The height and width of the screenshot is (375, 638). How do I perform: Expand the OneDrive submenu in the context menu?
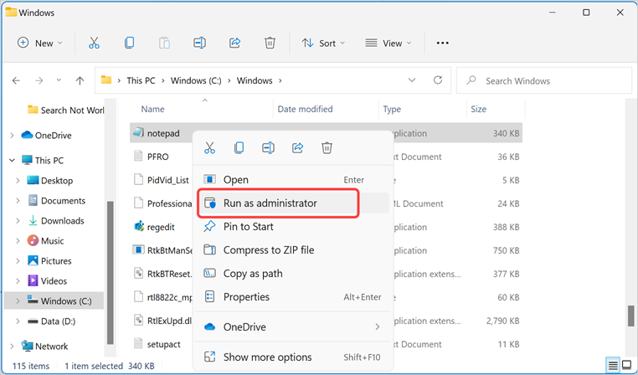pyautogui.click(x=377, y=326)
